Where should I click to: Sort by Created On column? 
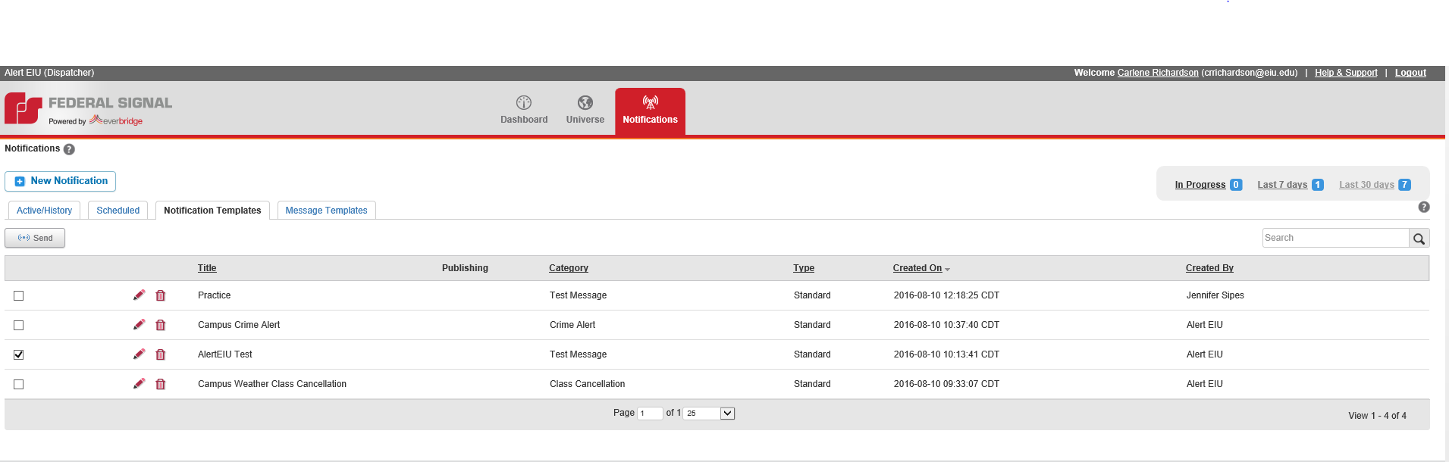pos(917,268)
